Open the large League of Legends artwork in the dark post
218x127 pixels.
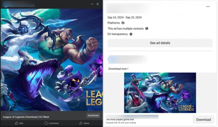(x=52, y=60)
